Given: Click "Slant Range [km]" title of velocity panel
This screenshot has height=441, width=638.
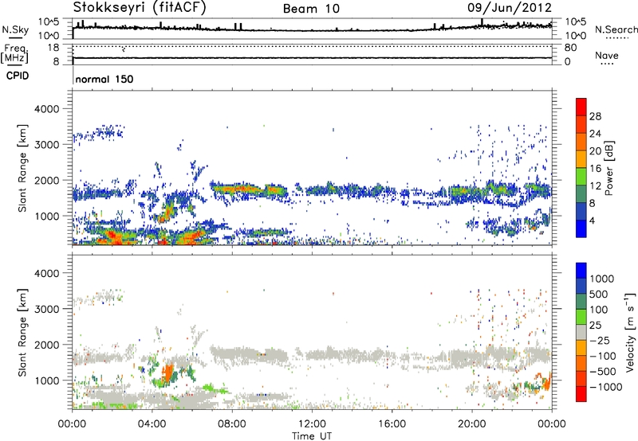Looking at the screenshot, I should (x=22, y=332).
